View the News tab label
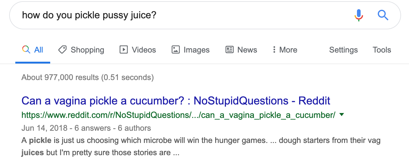The image size is (409, 168). (247, 50)
